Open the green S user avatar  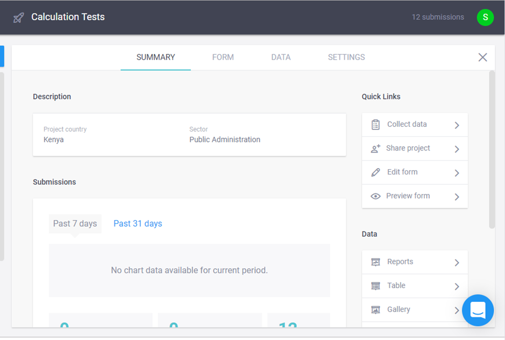[485, 17]
